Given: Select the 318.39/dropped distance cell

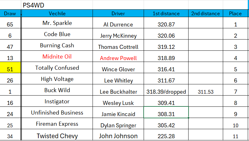Looking at the screenshot, I should point(166,92).
